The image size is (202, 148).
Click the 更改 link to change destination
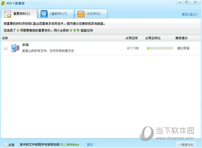pyautogui.click(x=90, y=145)
